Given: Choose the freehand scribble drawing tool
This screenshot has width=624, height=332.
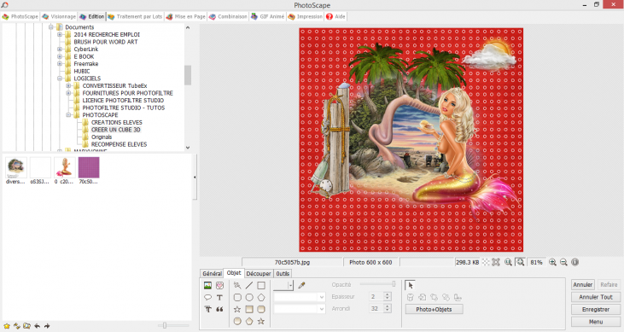Looking at the screenshot, I should coord(237,285).
